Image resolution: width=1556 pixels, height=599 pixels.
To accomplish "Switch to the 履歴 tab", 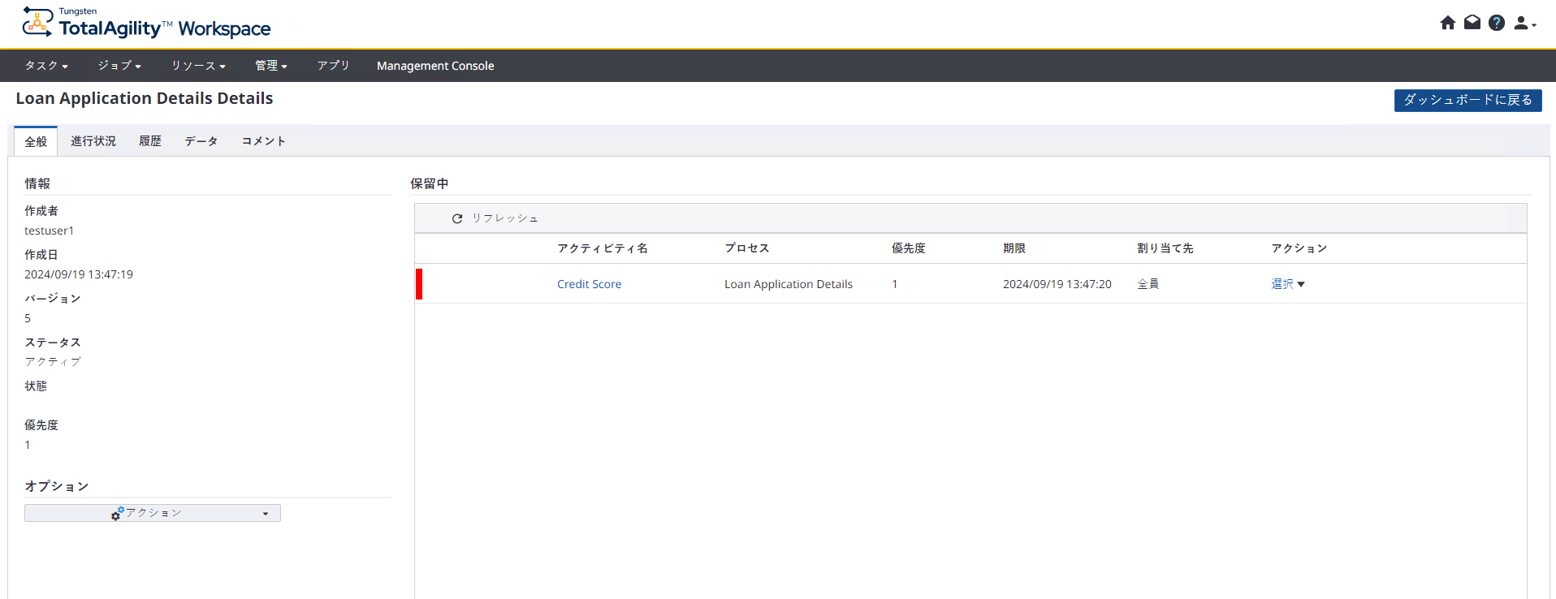I will [149, 141].
